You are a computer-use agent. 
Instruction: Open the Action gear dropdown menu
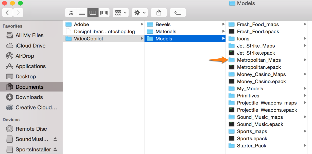click(140, 13)
